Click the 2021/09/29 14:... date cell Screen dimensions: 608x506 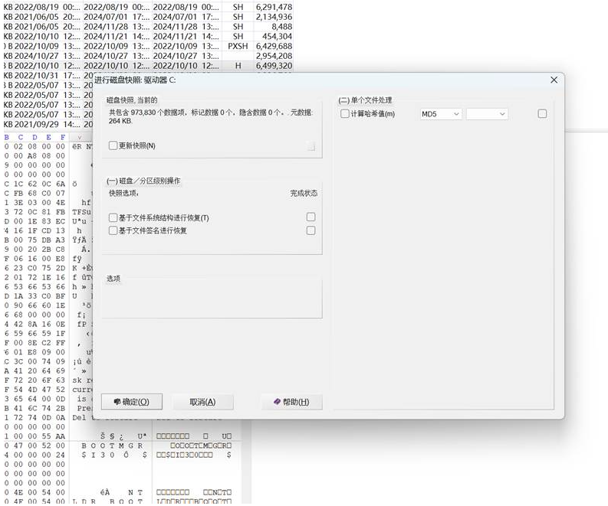click(48, 124)
